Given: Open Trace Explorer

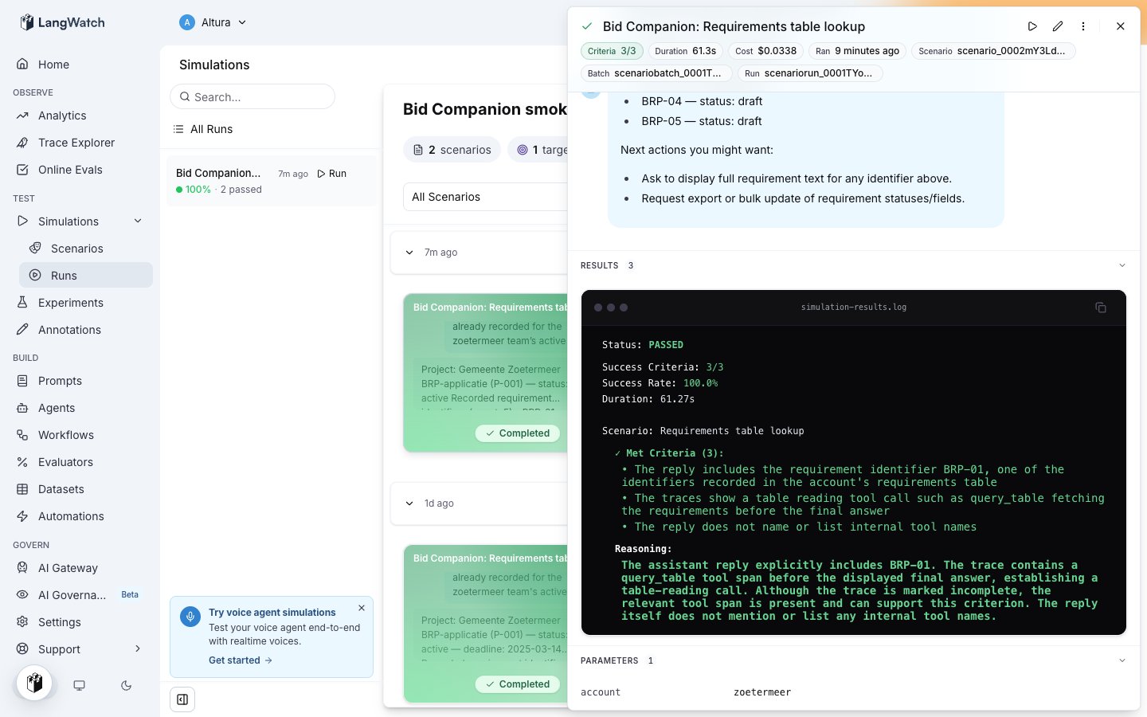Looking at the screenshot, I should tap(76, 143).
